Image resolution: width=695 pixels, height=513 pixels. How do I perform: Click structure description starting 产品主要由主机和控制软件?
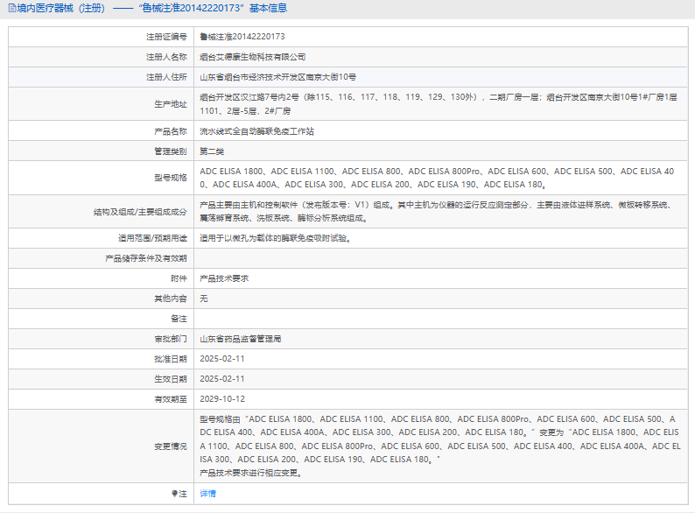437,212
